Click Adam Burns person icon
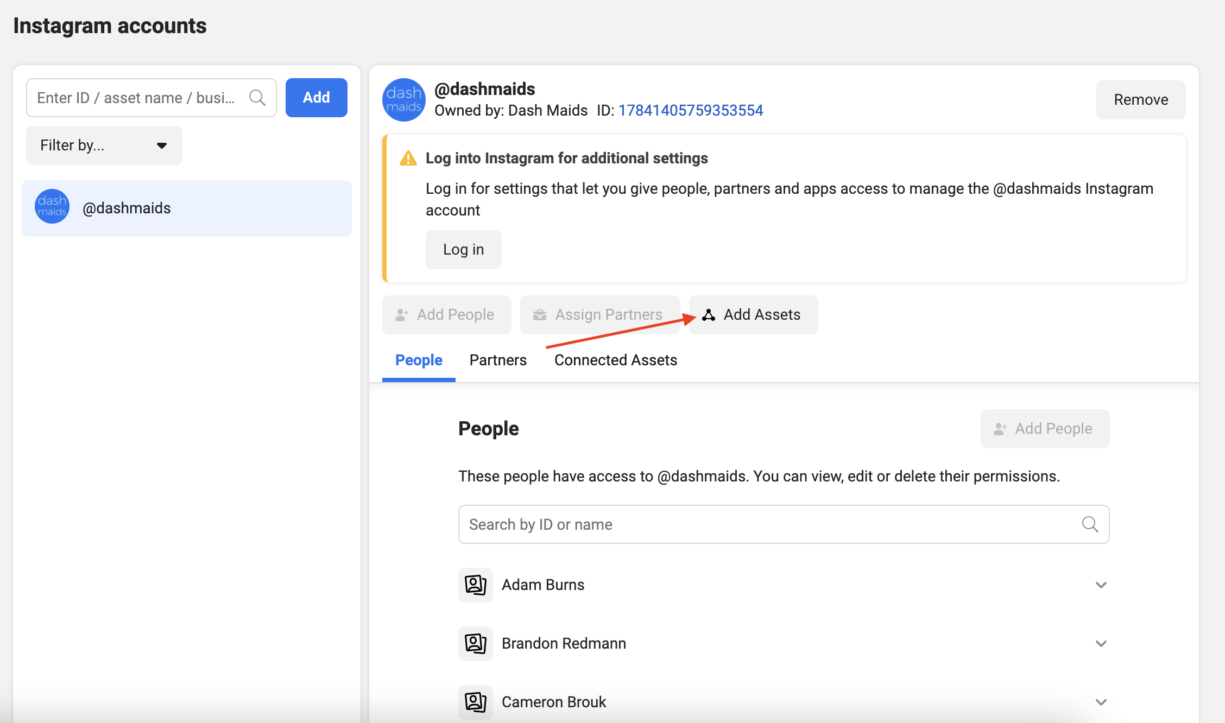Image resolution: width=1225 pixels, height=723 pixels. point(475,585)
